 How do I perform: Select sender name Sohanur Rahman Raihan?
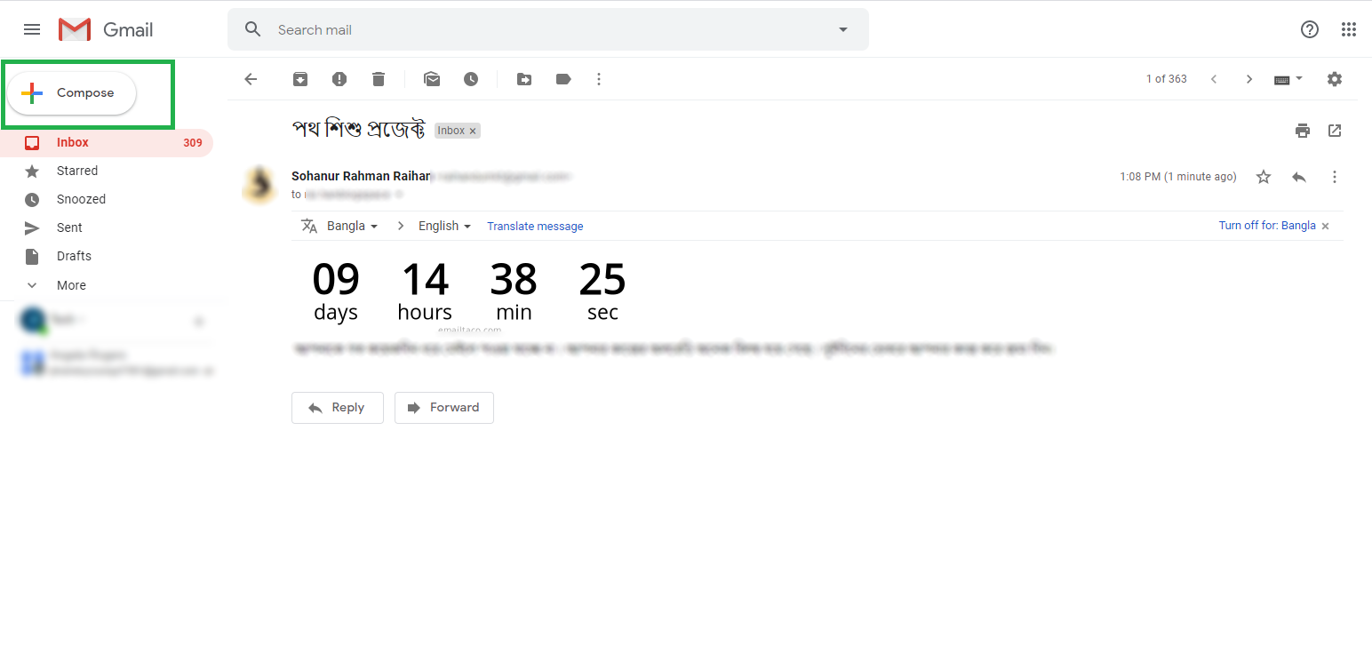coord(361,176)
